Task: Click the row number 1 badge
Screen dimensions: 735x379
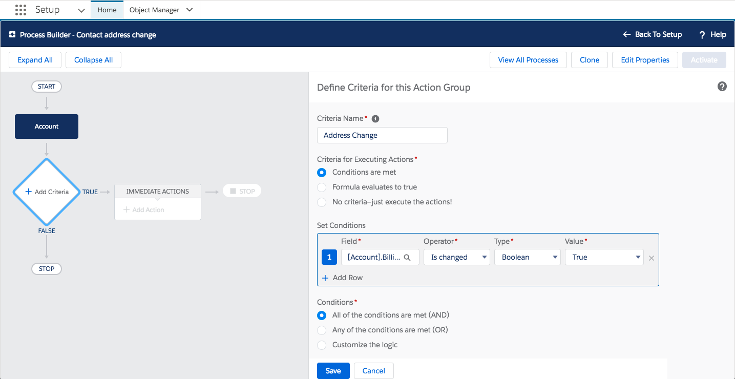Action: (x=329, y=257)
